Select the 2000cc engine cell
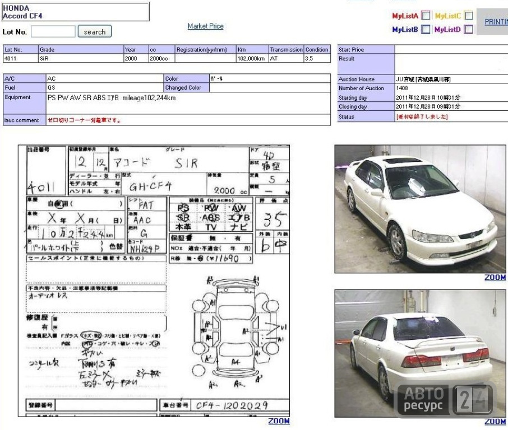Image resolution: width=508 pixels, height=430 pixels. [x=161, y=59]
